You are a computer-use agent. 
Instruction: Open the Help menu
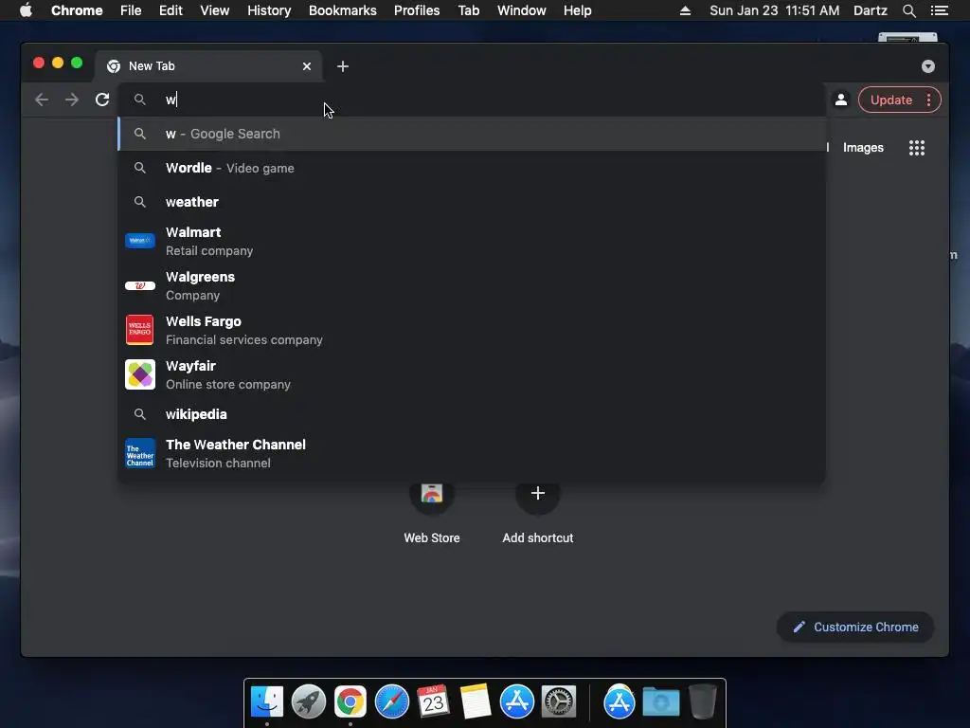click(577, 10)
